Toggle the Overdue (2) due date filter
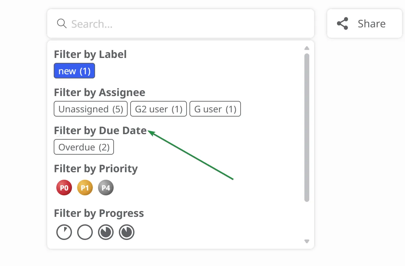Screen dimensions: 405x266 coord(84,147)
